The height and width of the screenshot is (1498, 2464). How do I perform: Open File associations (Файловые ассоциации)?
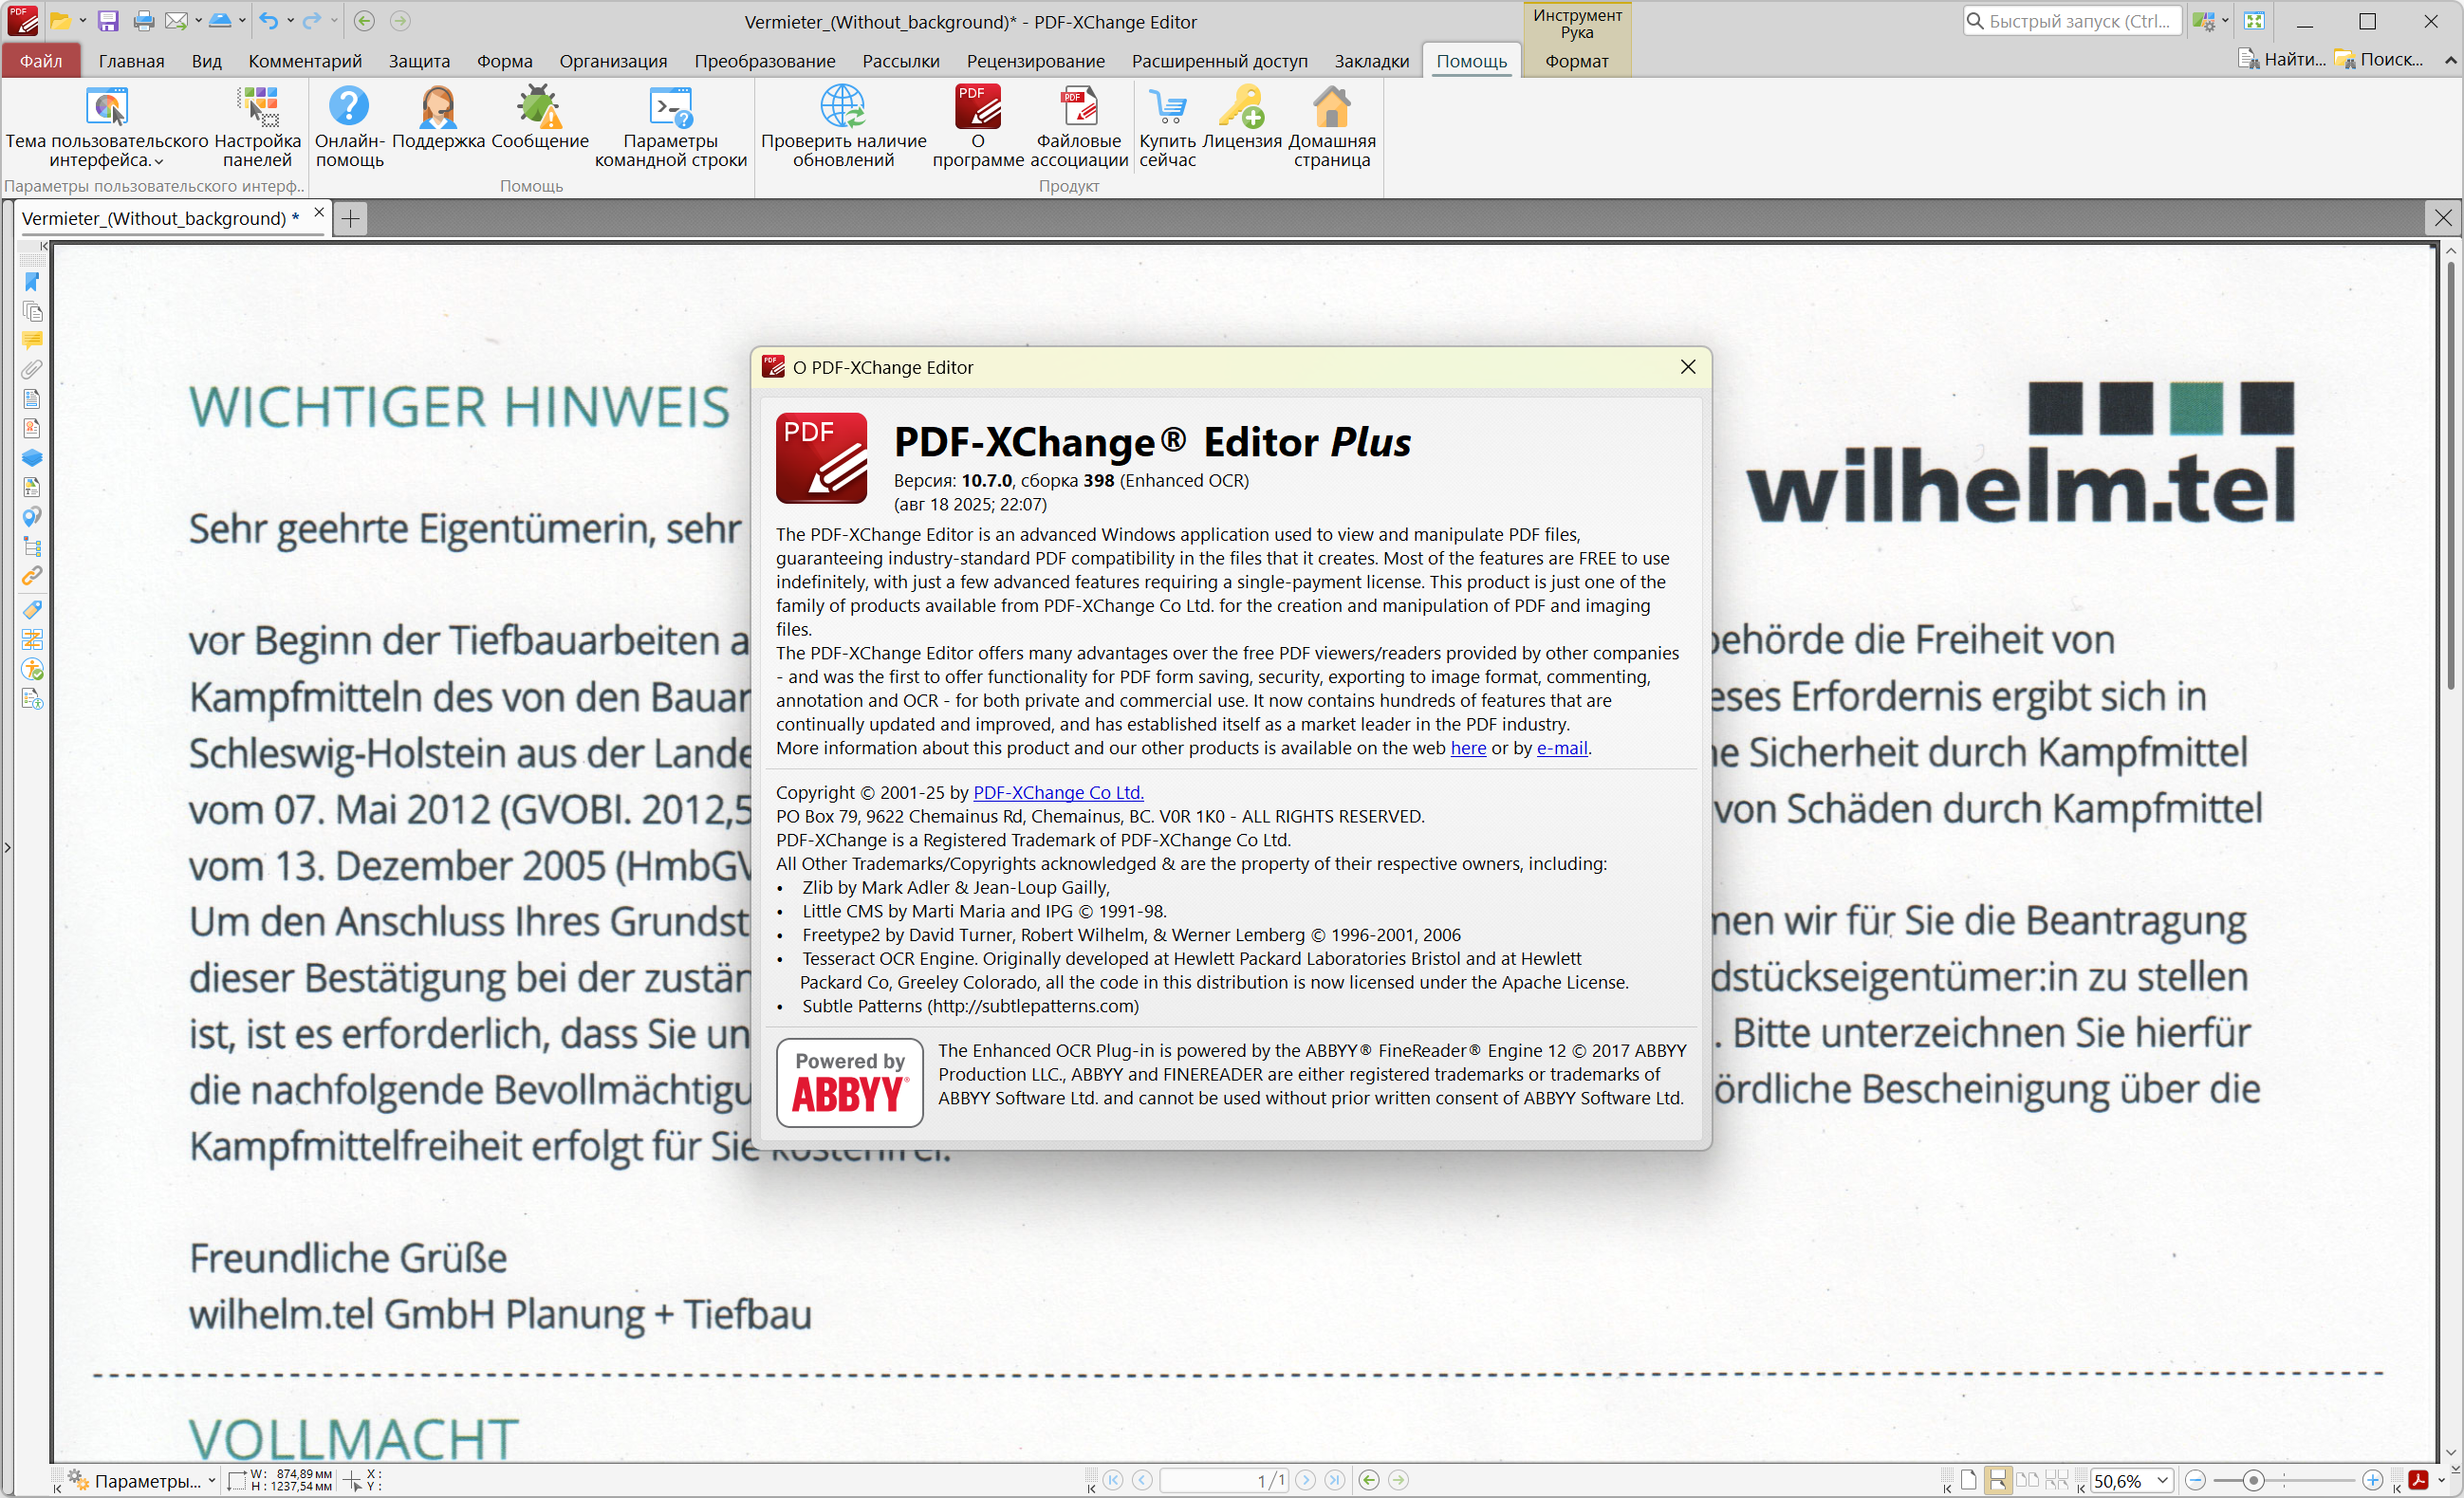[1079, 127]
